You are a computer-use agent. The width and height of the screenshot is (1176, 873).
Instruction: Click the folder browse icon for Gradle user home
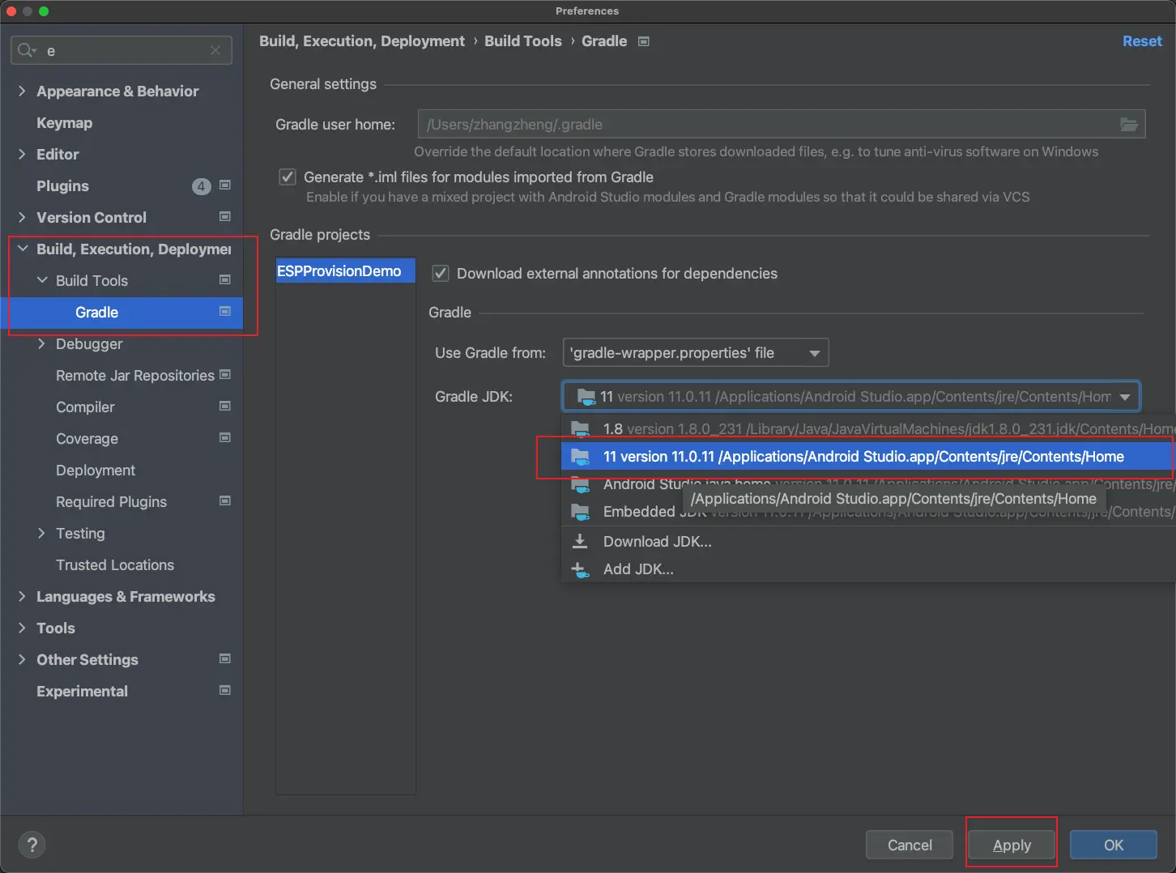(1128, 125)
